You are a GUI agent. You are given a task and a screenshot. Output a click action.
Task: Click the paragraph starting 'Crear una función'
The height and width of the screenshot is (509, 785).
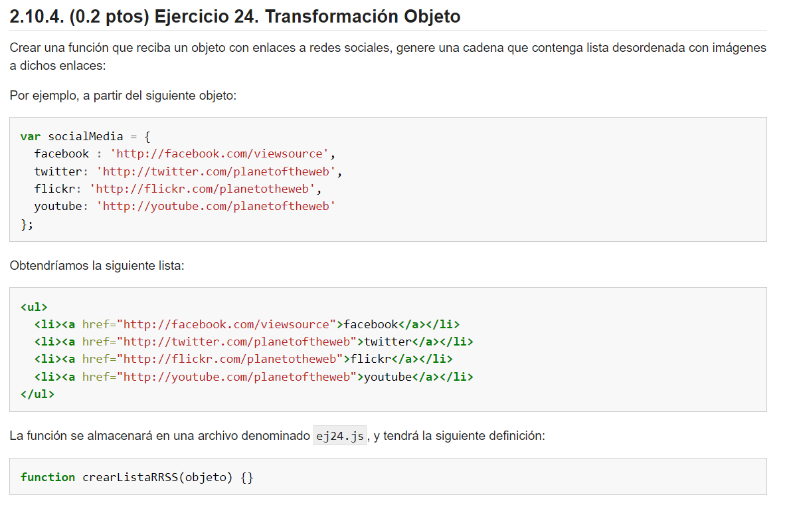(388, 56)
